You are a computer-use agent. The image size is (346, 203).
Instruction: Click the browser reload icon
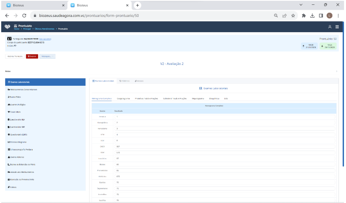[24, 15]
